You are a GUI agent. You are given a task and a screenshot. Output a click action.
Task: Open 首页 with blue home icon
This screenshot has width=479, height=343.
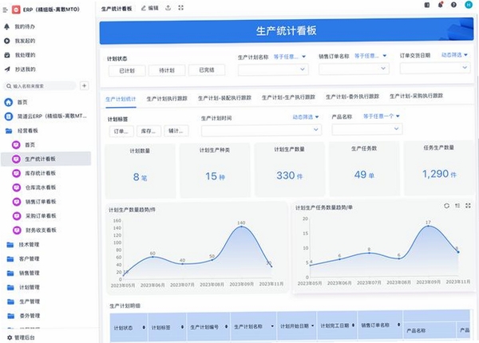point(16,102)
